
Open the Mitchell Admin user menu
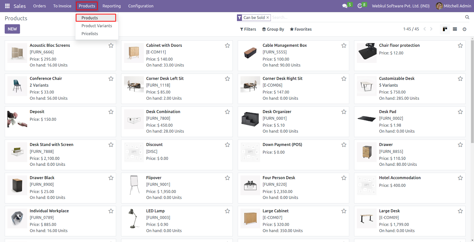point(454,6)
